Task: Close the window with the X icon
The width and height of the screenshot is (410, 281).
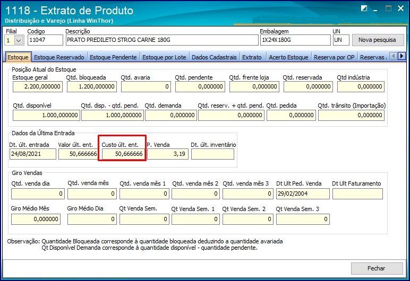Action: pos(400,8)
